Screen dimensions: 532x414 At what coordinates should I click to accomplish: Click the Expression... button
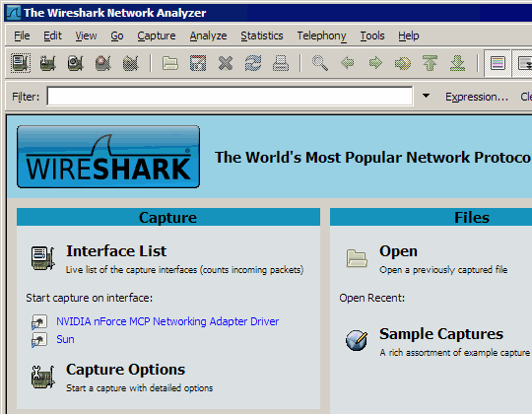pyautogui.click(x=477, y=97)
